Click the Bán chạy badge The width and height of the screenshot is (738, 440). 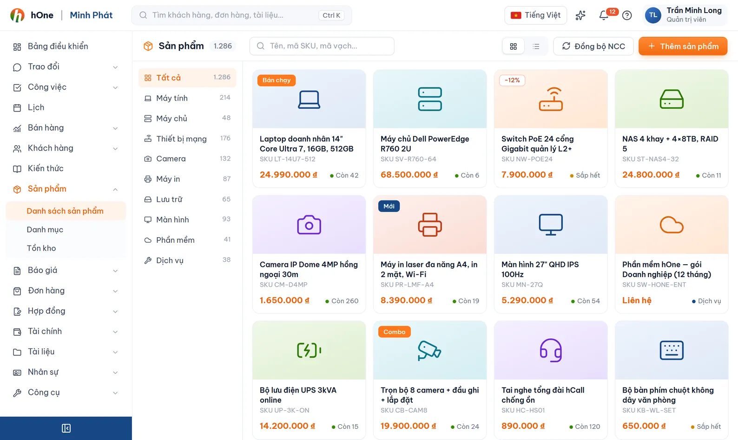click(x=277, y=80)
